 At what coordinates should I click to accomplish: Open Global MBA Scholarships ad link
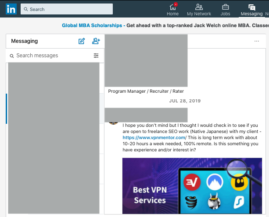pyautogui.click(x=93, y=26)
